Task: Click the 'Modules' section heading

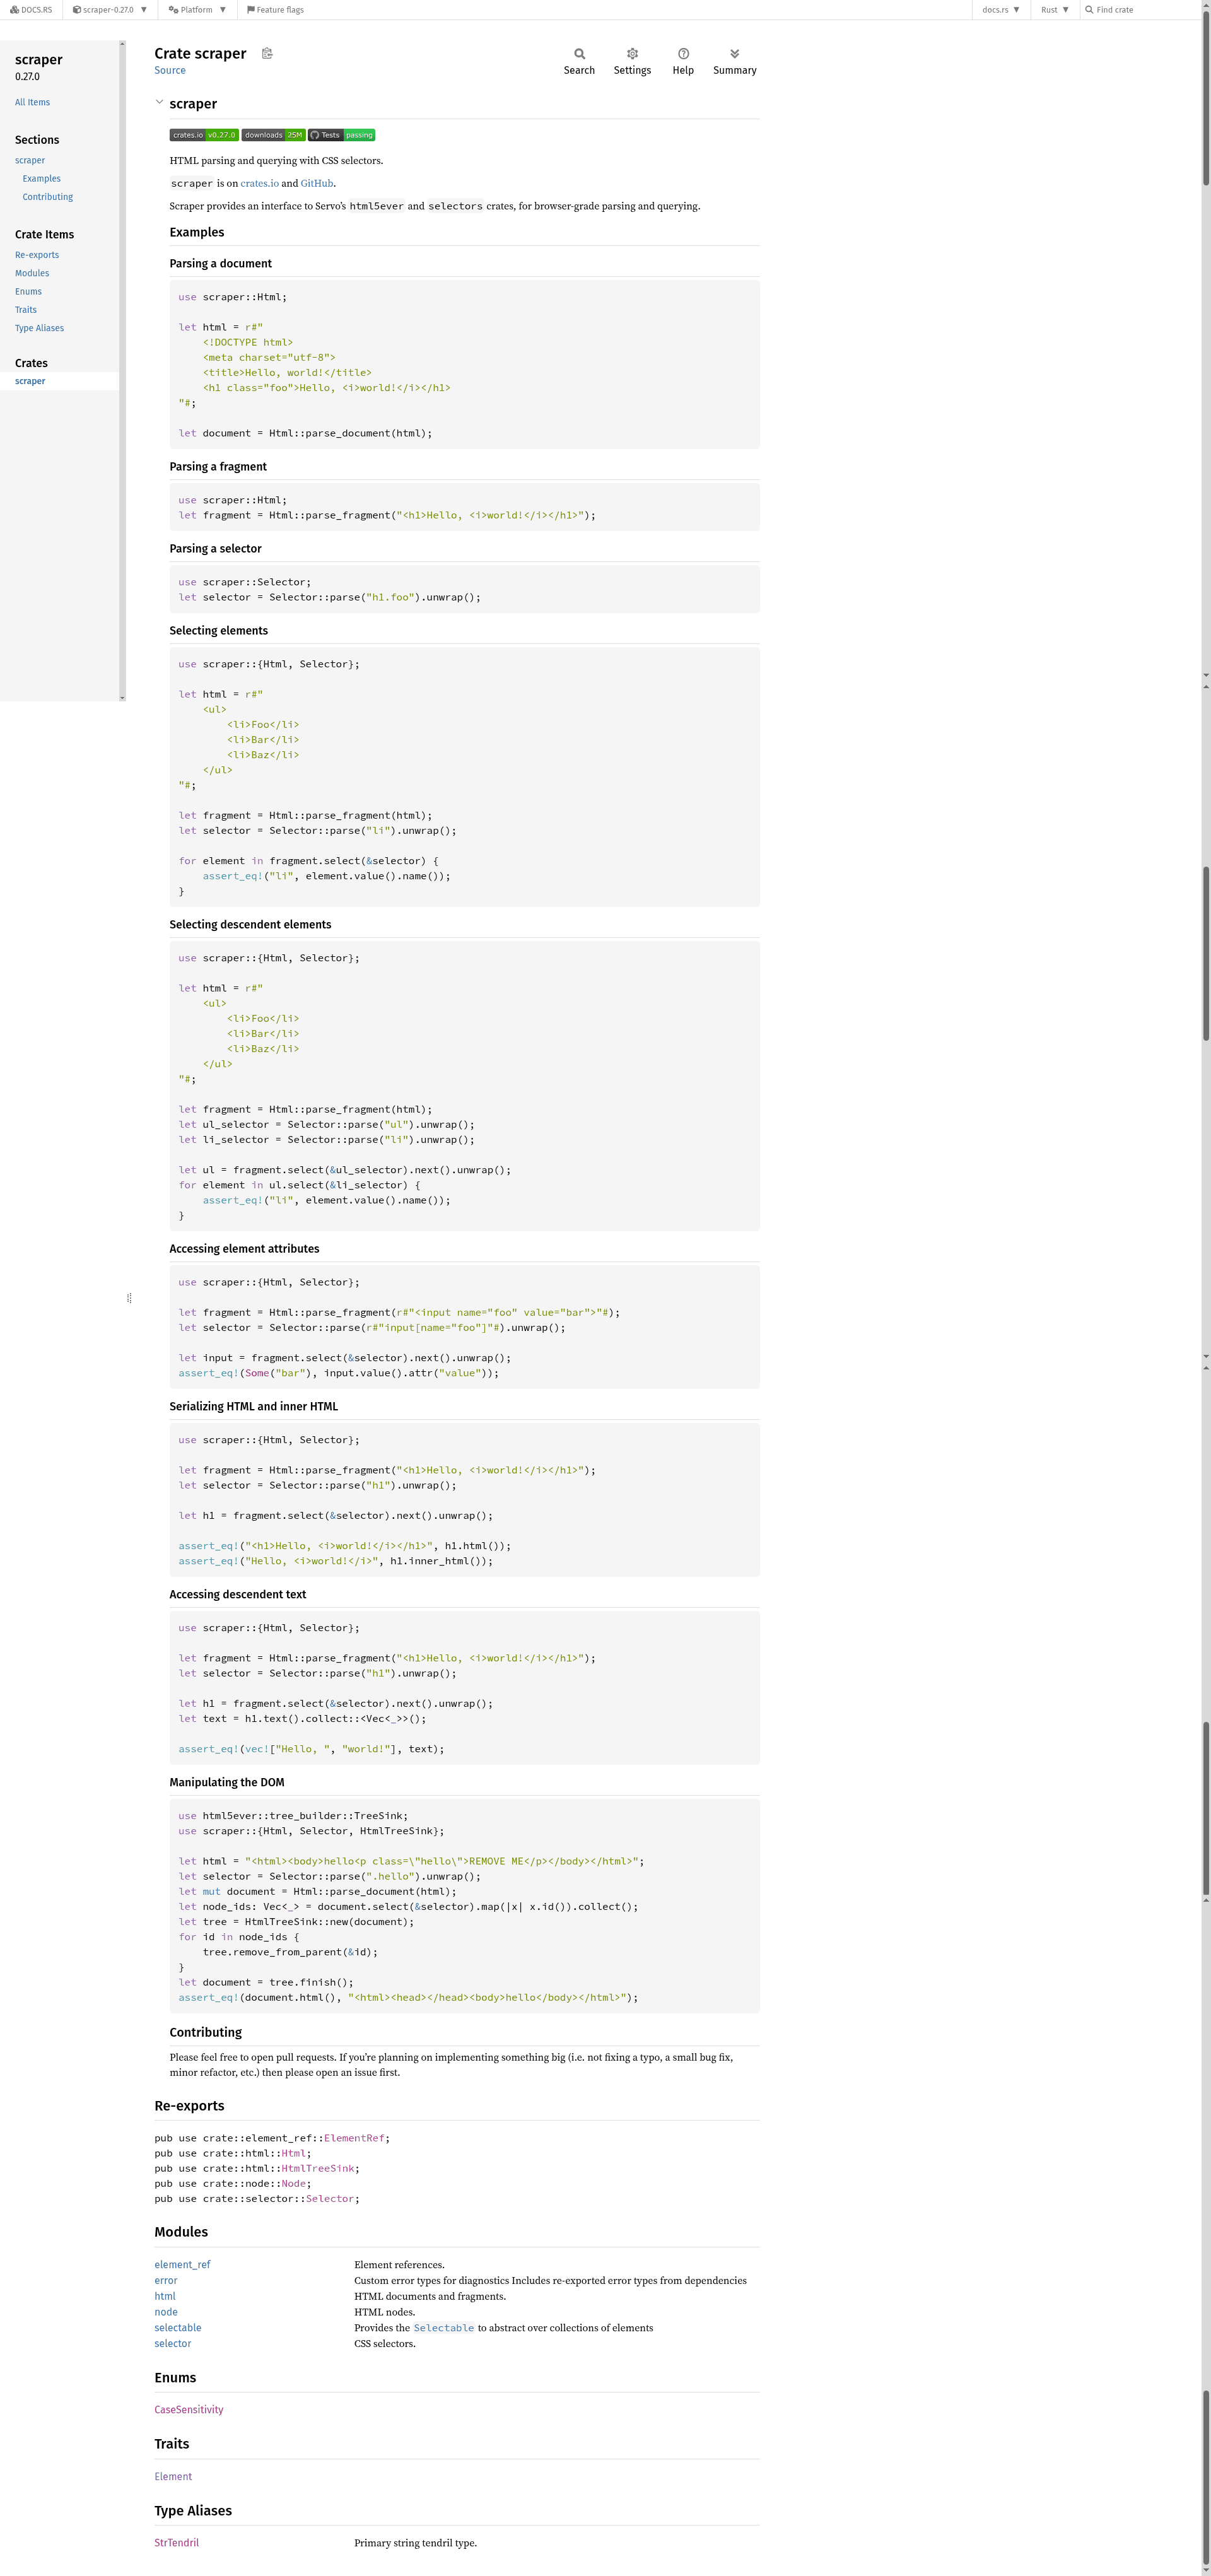Action: point(181,2232)
